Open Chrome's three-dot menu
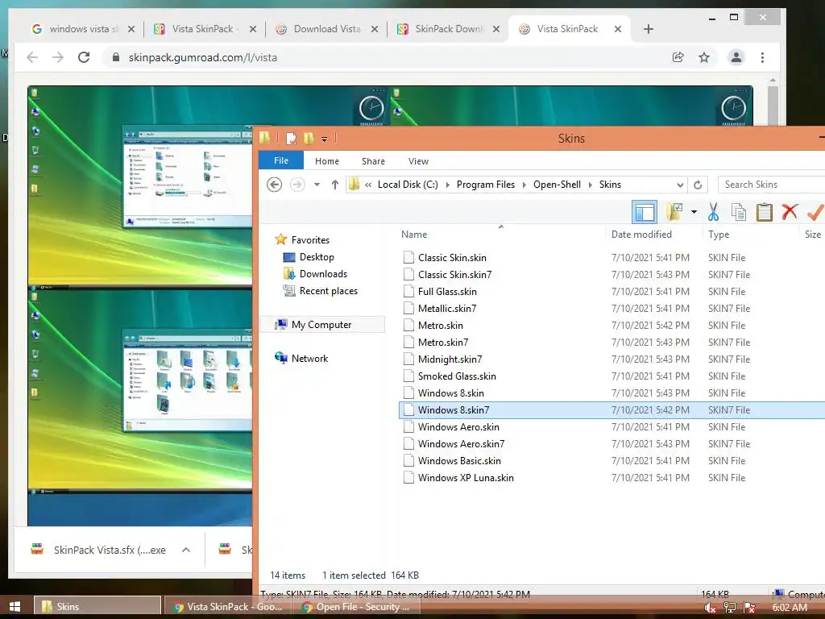Screen dimensions: 825x619 coord(762,57)
